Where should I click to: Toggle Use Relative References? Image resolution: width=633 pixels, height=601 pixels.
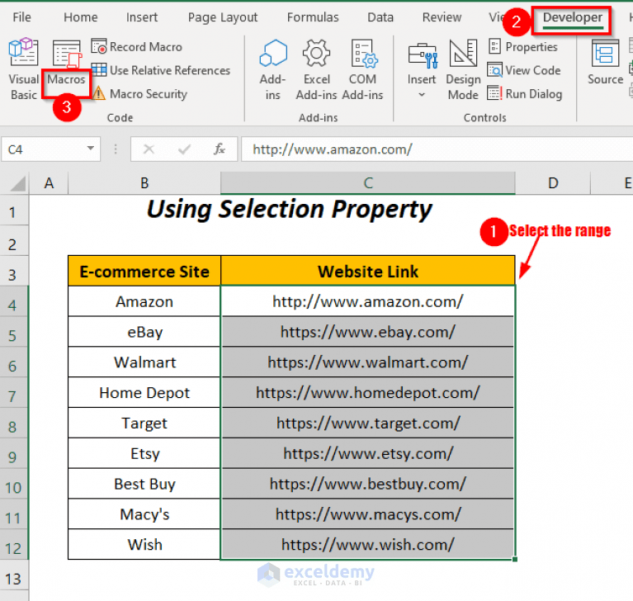(161, 70)
